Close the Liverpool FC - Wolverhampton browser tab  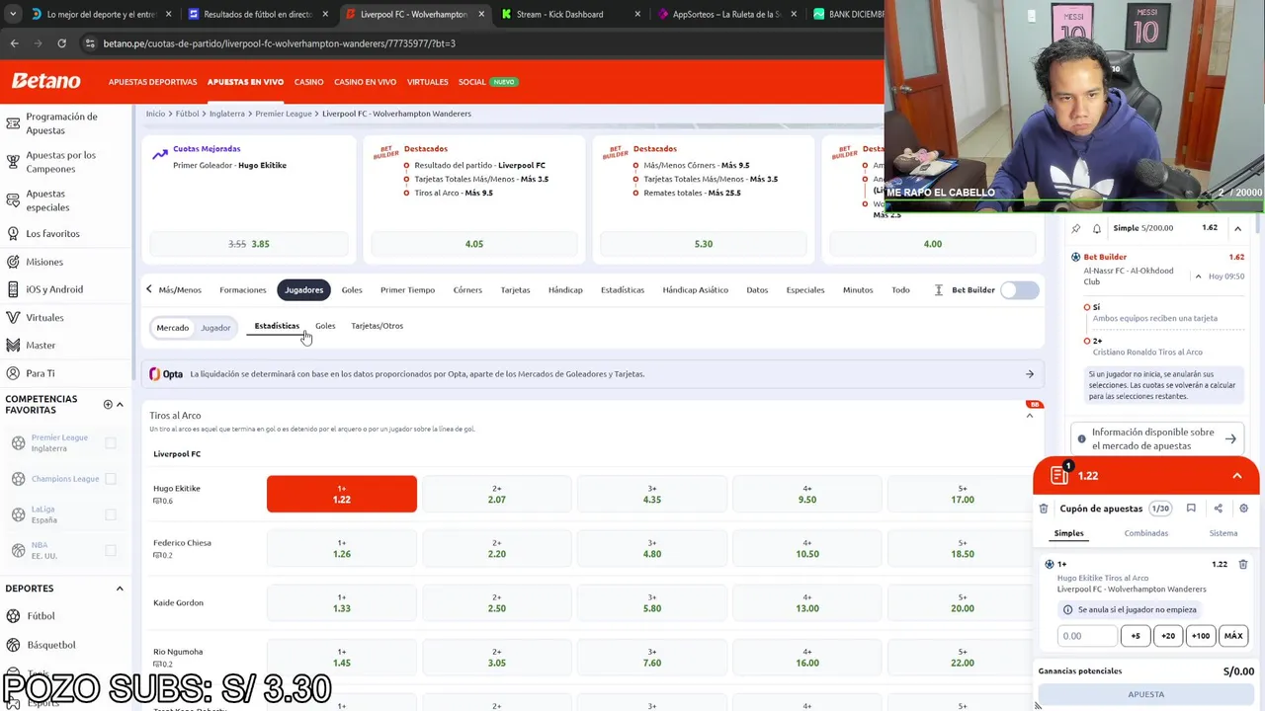click(x=481, y=15)
